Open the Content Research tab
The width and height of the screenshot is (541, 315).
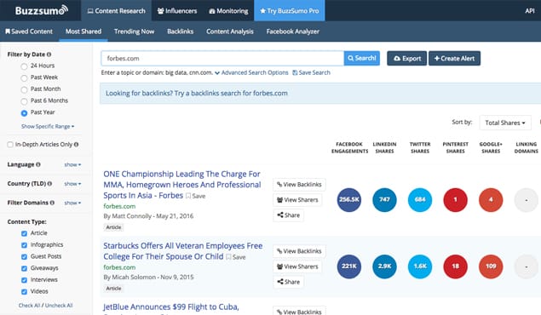[117, 11]
